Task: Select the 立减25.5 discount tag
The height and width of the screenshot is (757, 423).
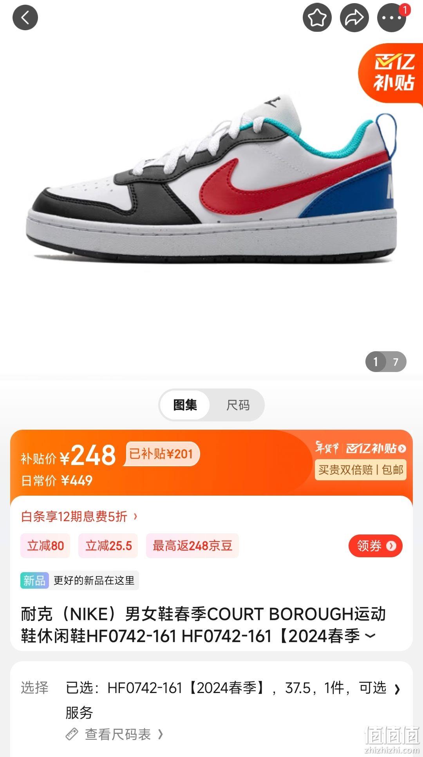Action: pos(108,545)
